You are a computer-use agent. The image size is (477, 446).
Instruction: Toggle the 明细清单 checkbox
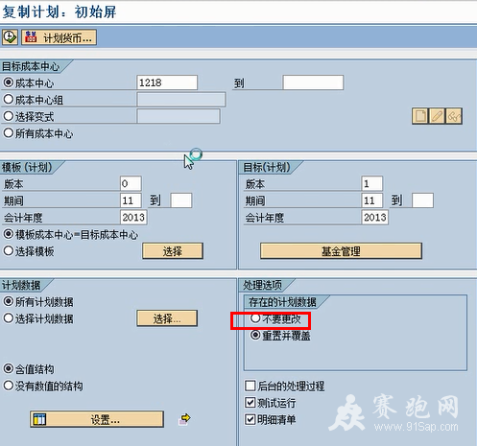pyautogui.click(x=250, y=419)
